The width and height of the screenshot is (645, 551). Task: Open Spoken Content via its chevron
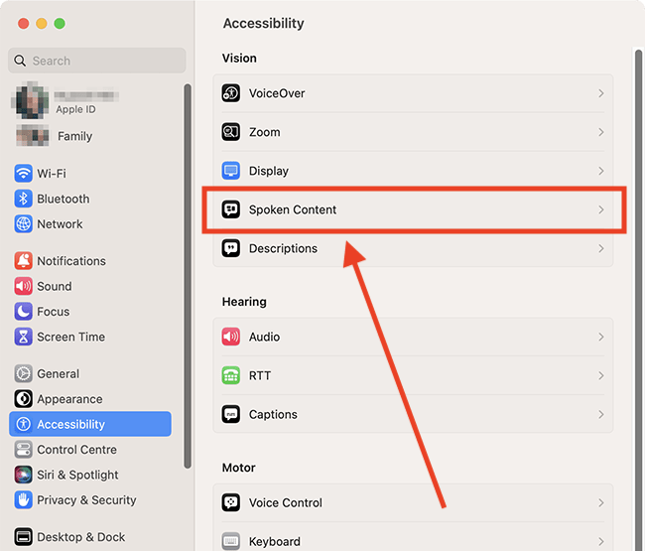(x=601, y=209)
